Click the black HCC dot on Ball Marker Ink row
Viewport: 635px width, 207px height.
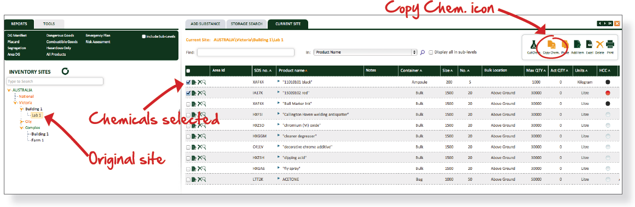point(608,104)
